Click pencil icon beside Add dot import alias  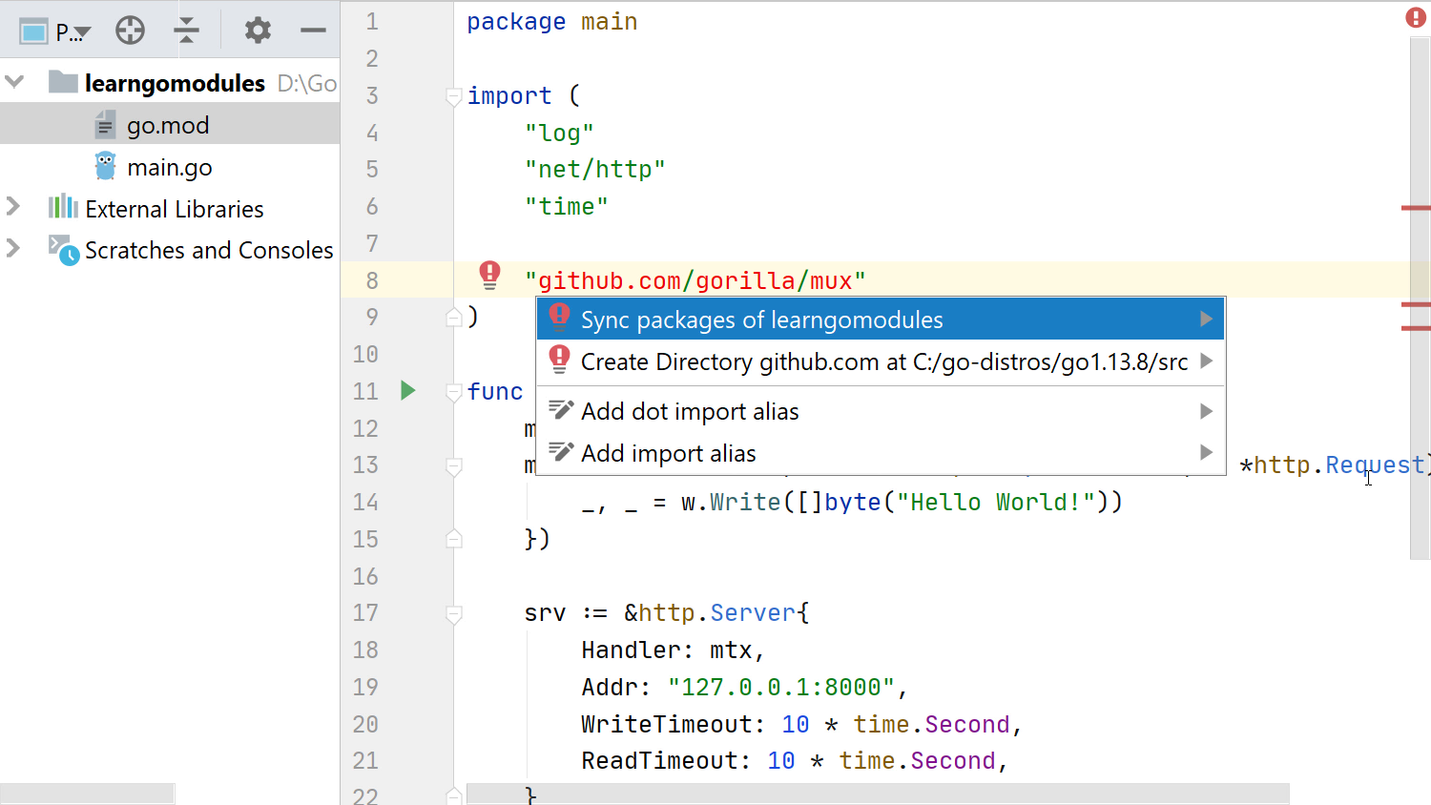561,410
